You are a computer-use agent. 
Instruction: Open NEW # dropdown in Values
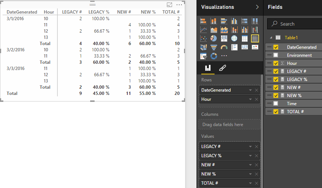click(x=250, y=165)
